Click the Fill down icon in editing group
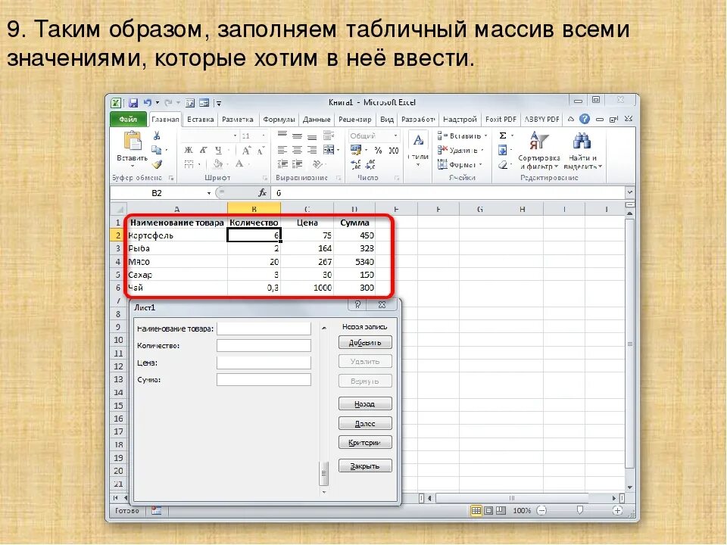The width and height of the screenshot is (727, 545). click(x=503, y=150)
